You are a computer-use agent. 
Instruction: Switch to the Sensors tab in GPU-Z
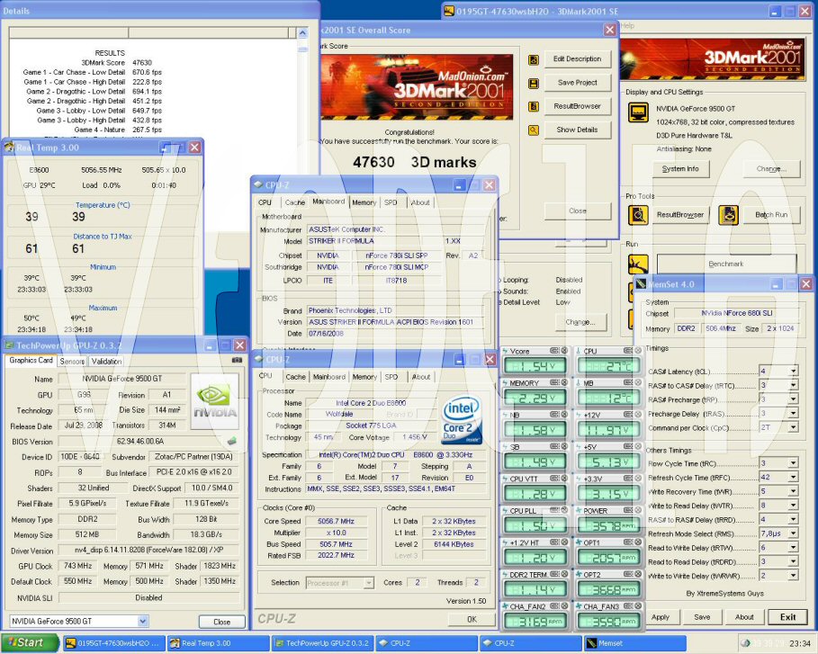pos(72,361)
